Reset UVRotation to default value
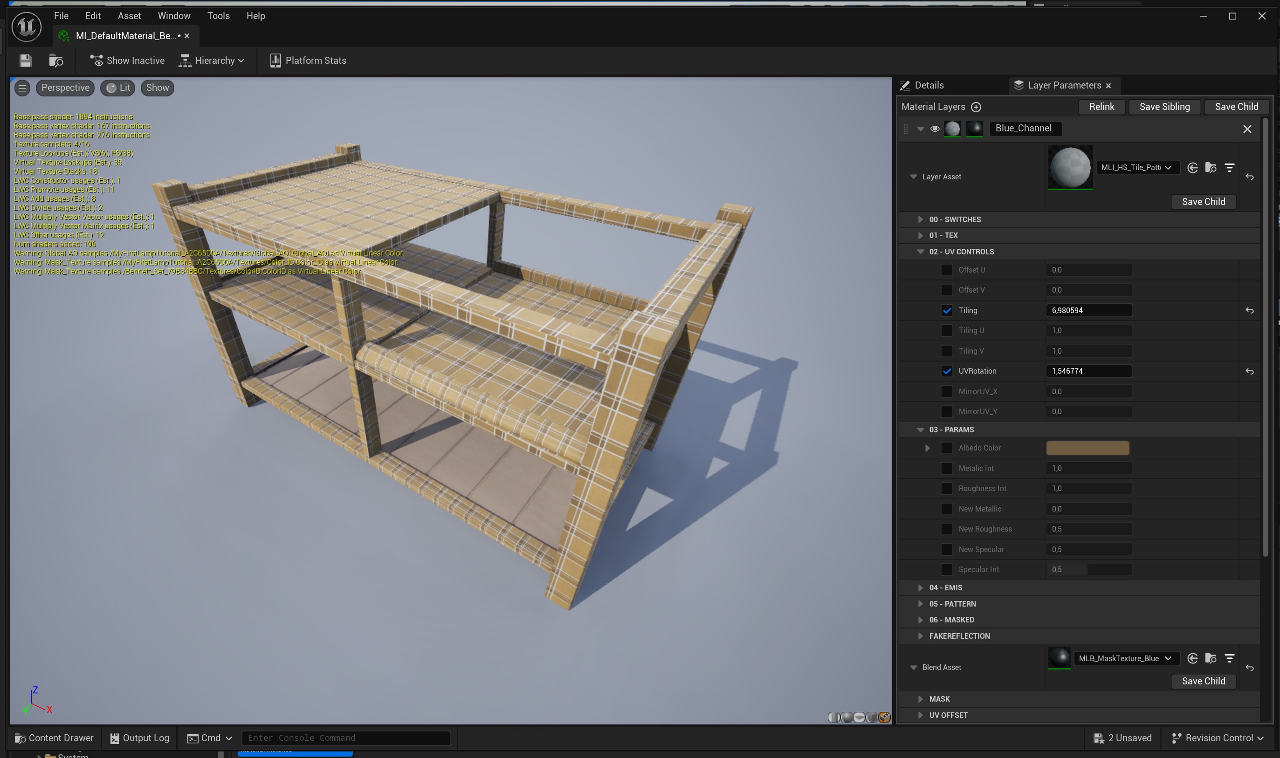Viewport: 1280px width, 758px height. 1249,371
